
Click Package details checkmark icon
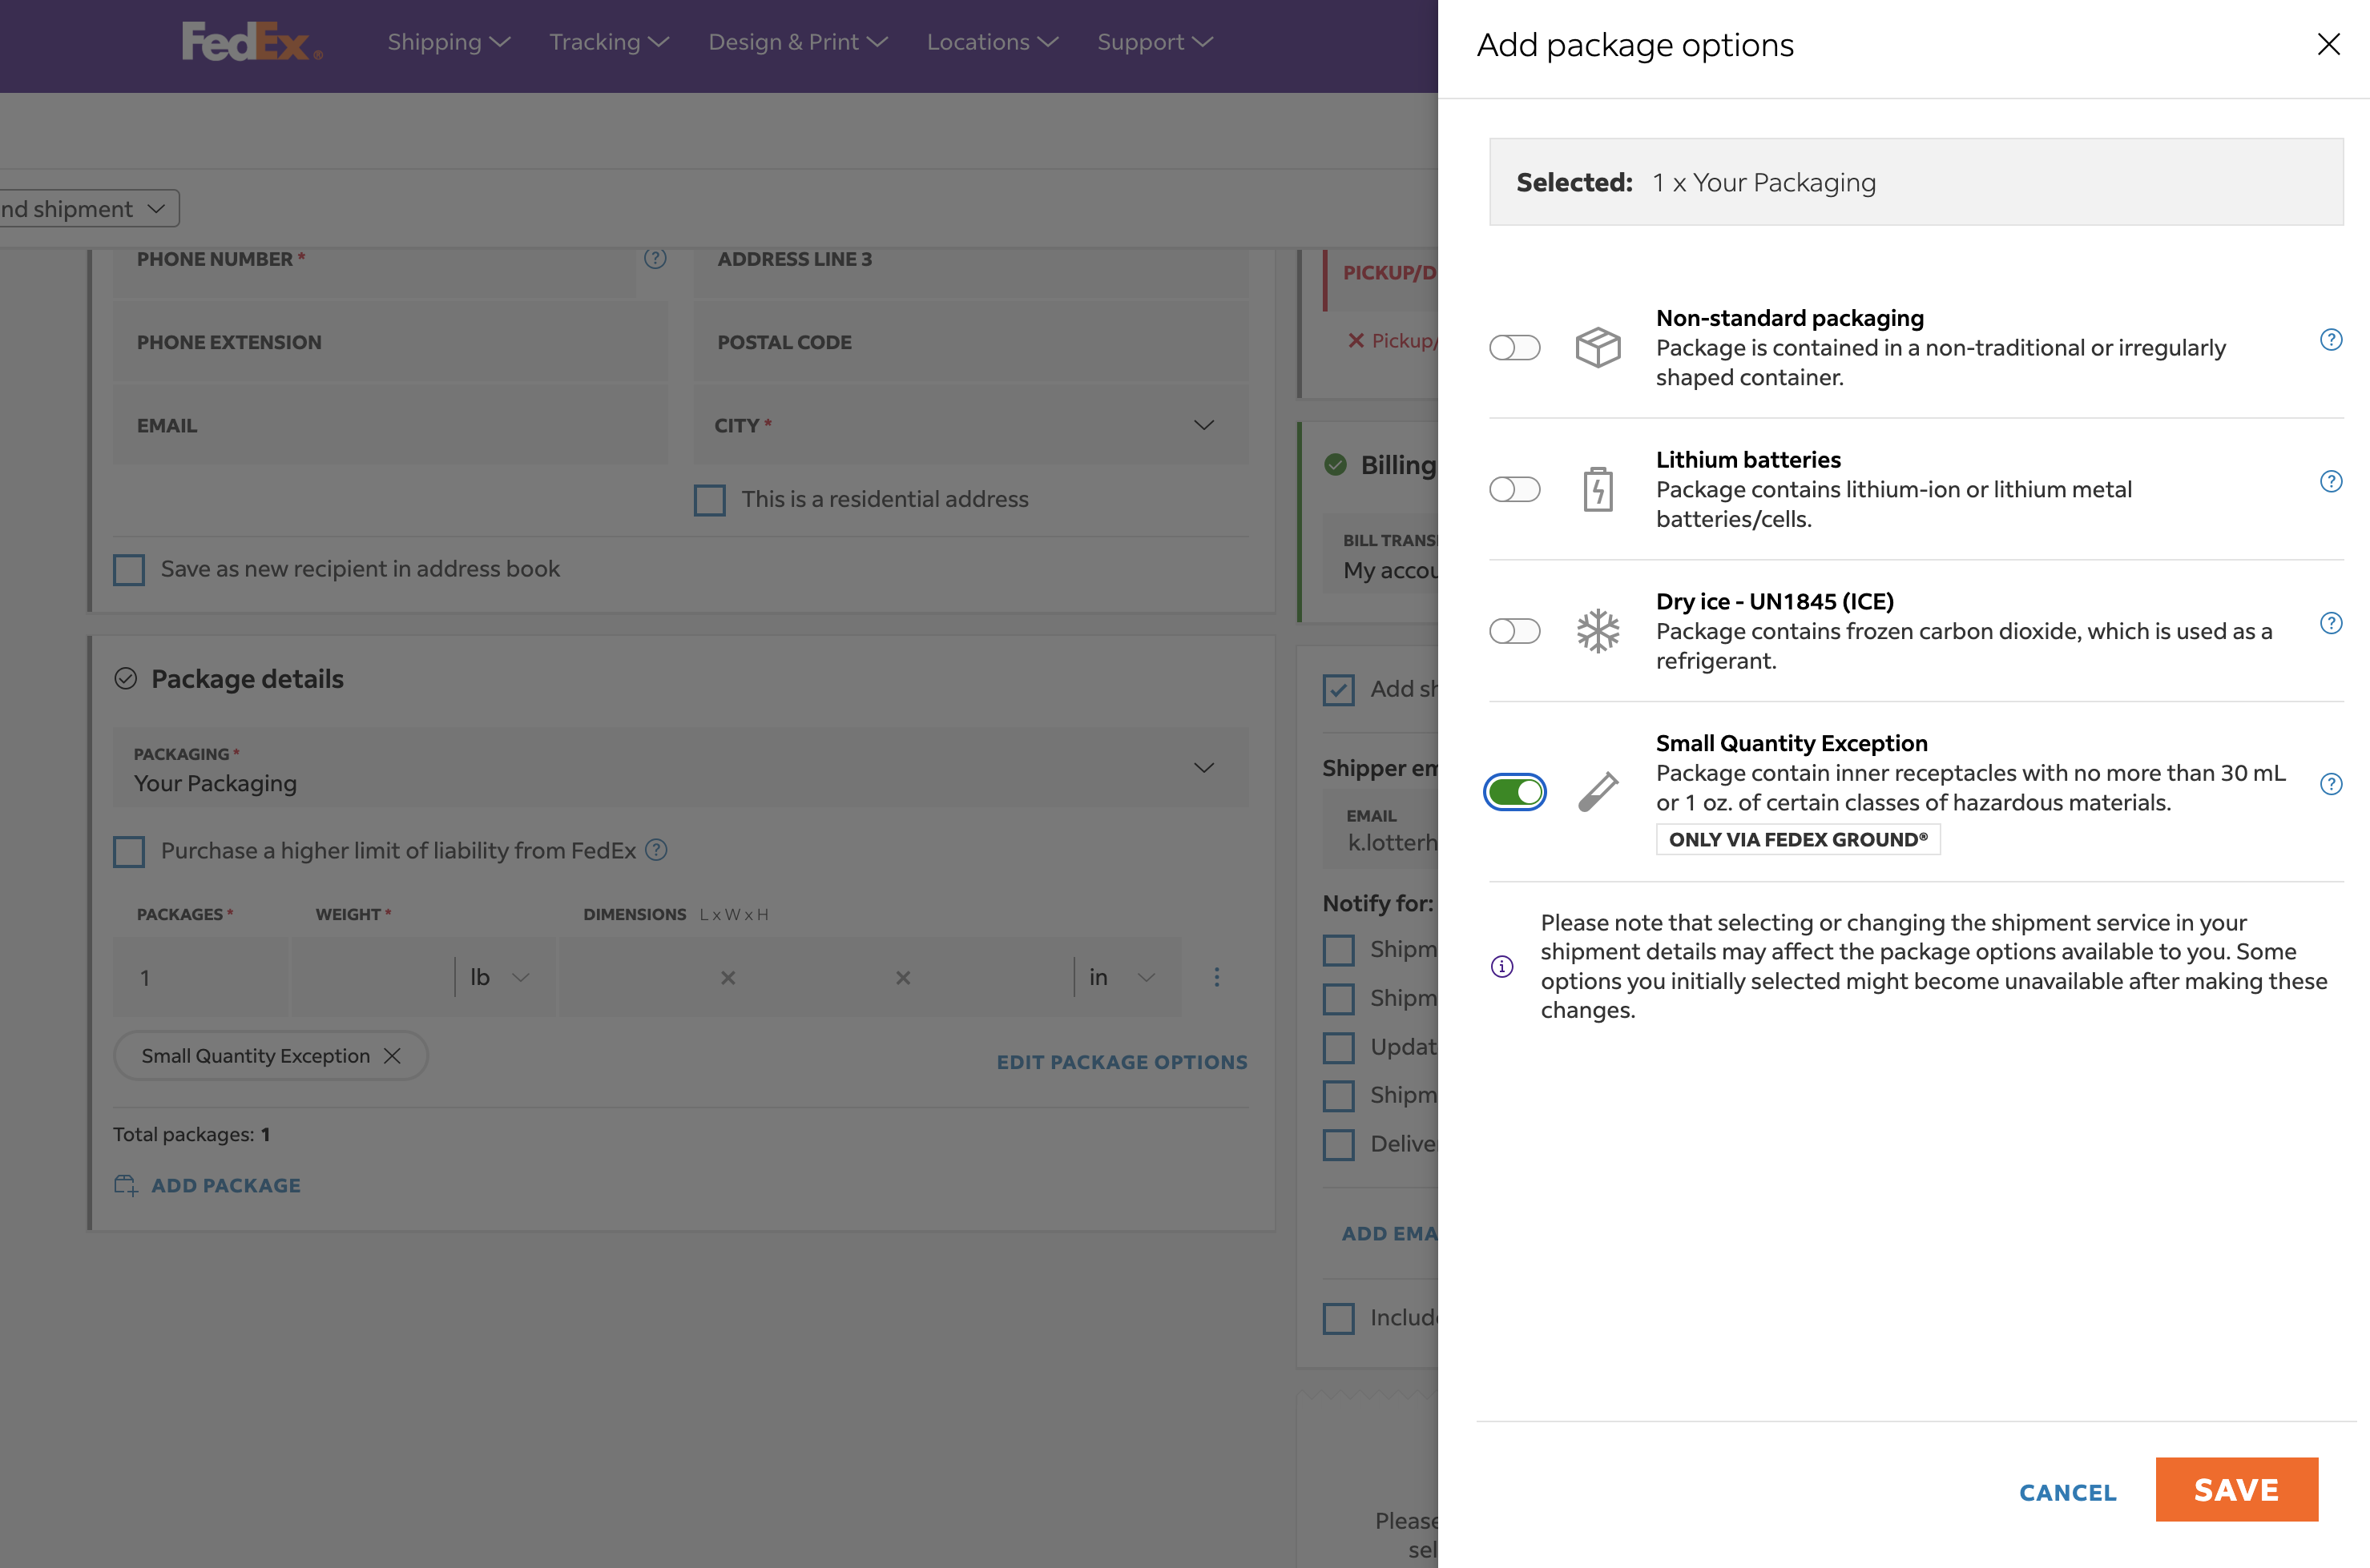[125, 679]
